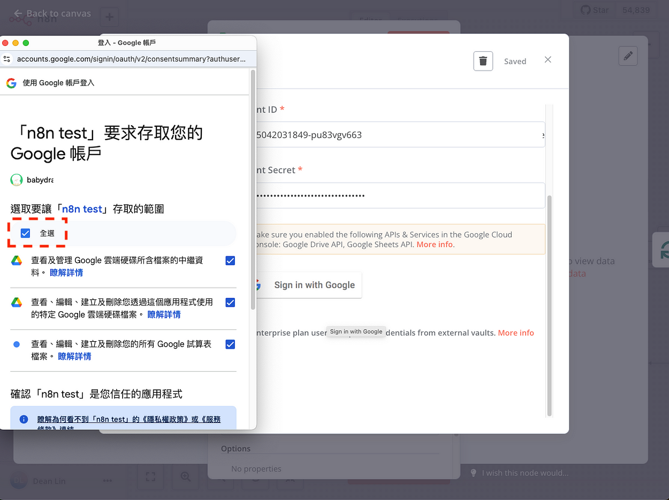Click the GitHub Star button

[596, 10]
